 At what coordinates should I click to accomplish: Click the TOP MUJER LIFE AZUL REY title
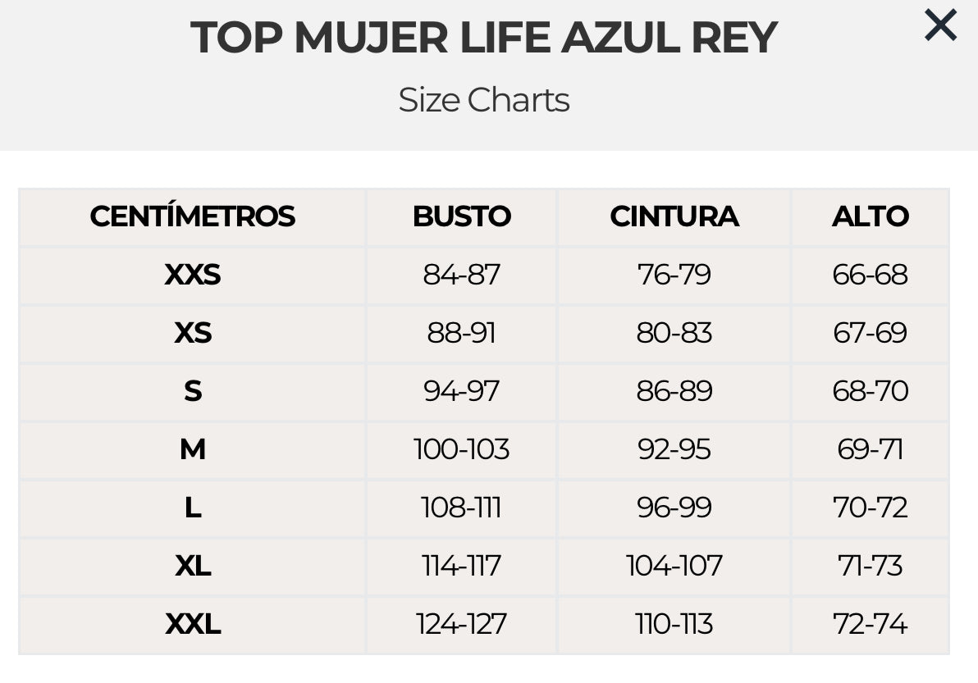[x=483, y=39]
